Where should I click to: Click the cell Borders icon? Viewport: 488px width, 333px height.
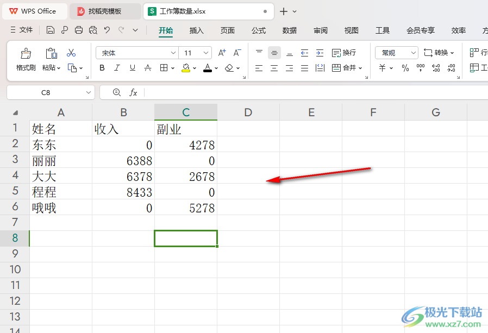point(164,68)
